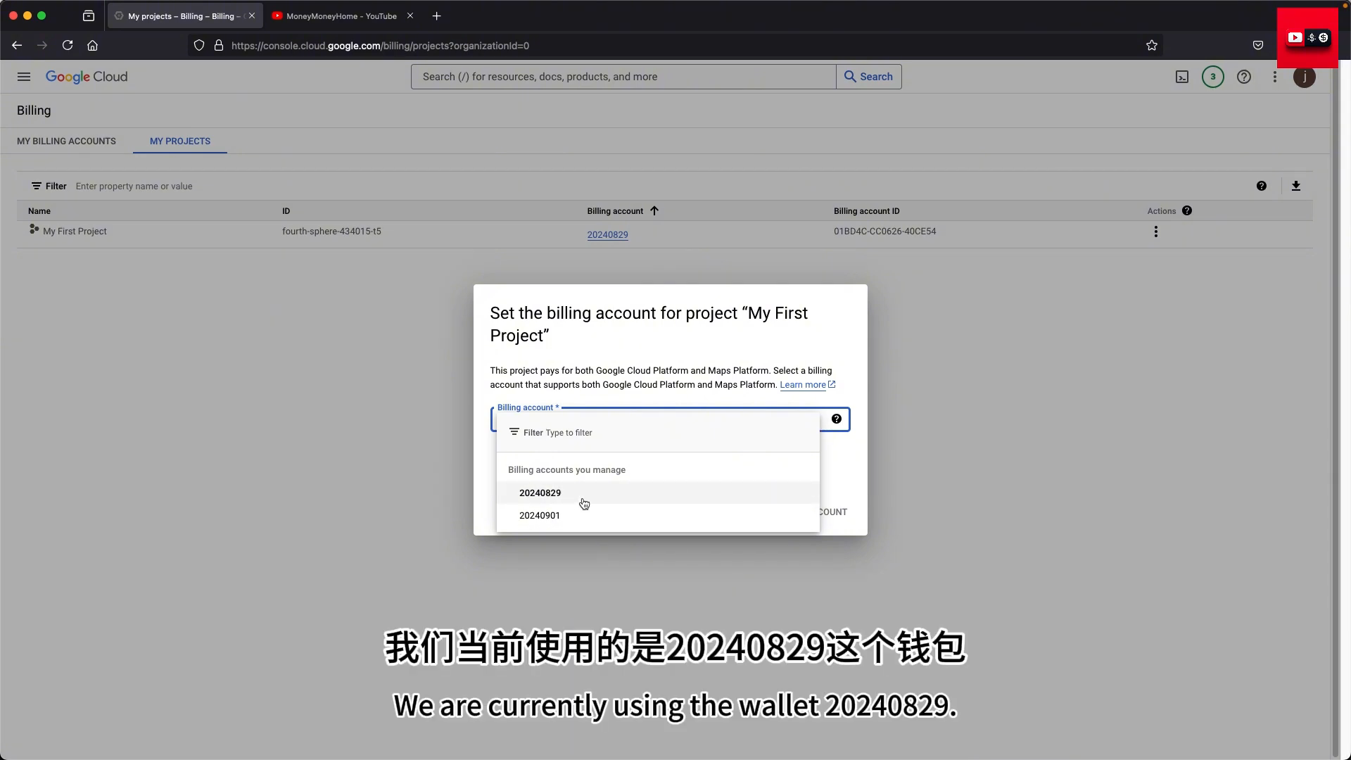Click the Billing account ID column header
Screen dimensions: 1351x760
click(x=866, y=210)
